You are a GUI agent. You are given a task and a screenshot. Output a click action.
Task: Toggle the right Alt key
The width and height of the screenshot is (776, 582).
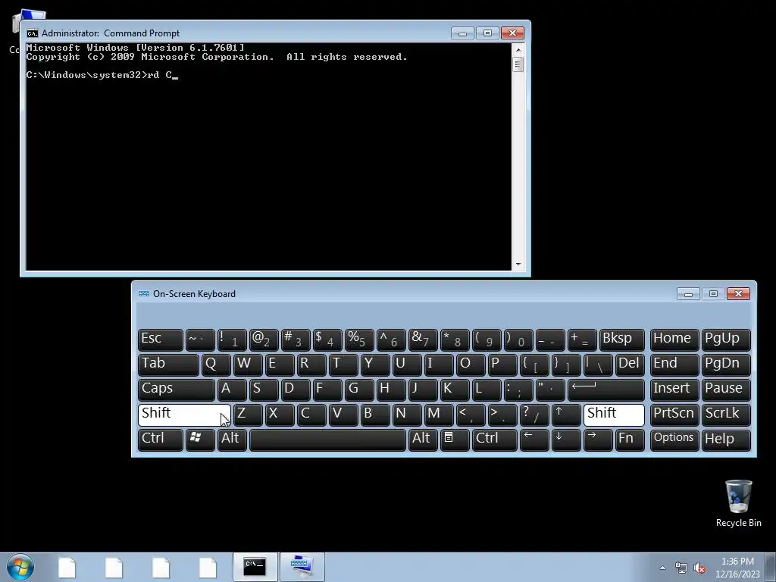coord(423,440)
